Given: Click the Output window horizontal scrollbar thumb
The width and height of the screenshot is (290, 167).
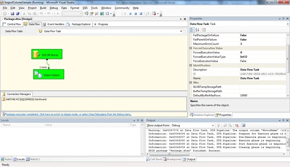Looking at the screenshot, I should 169,154.
